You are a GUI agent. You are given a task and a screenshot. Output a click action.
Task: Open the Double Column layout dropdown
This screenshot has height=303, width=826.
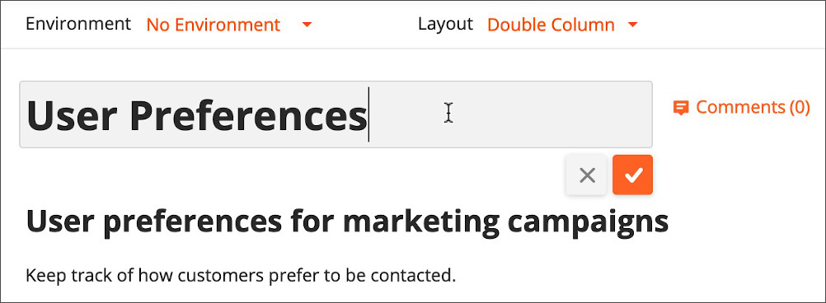click(562, 25)
